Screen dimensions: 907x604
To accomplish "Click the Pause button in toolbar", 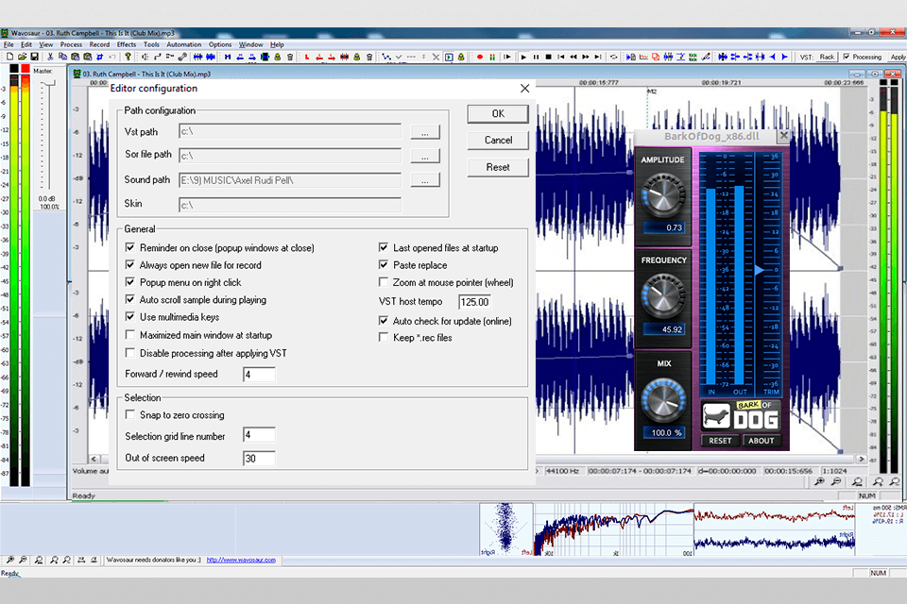I will coord(536,57).
